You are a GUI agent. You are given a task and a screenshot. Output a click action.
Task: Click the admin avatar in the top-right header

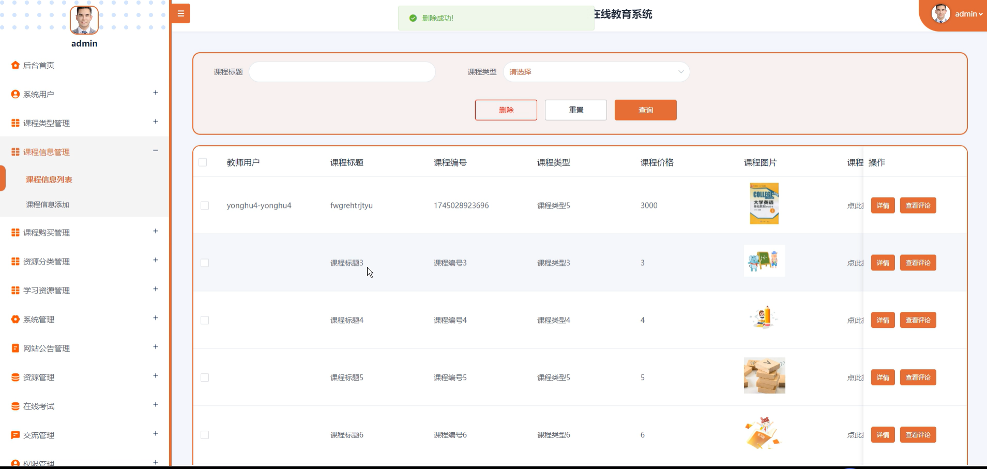[940, 13]
